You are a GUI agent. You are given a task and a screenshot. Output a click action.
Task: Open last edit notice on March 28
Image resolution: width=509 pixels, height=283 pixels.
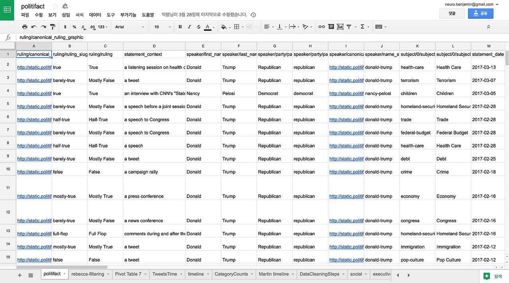click(204, 15)
